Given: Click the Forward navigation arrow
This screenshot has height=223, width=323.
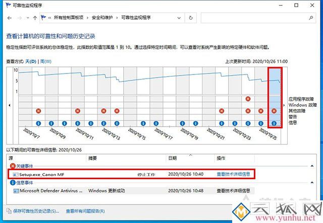Looking at the screenshot, I should (x=20, y=18).
